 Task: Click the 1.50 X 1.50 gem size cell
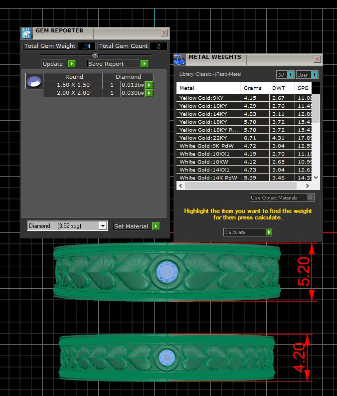(x=73, y=85)
